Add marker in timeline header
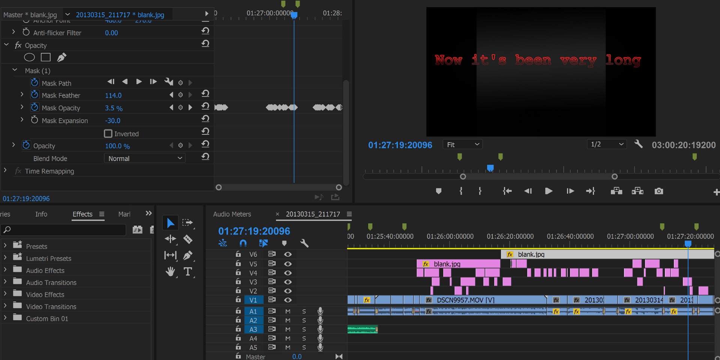Viewport: 720px width, 360px height. [284, 243]
